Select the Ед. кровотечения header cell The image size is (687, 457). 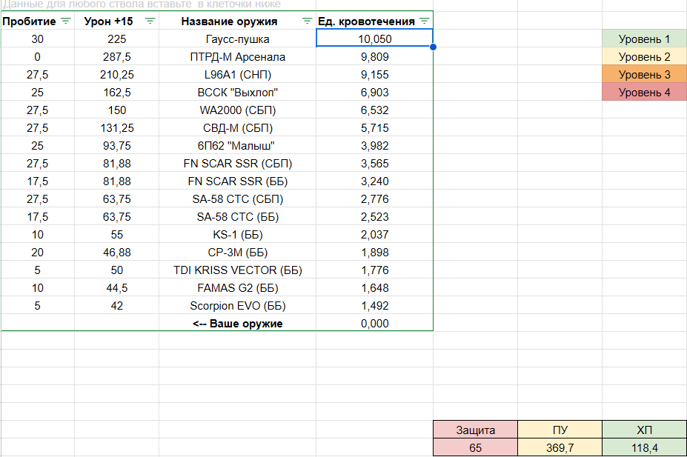[374, 21]
